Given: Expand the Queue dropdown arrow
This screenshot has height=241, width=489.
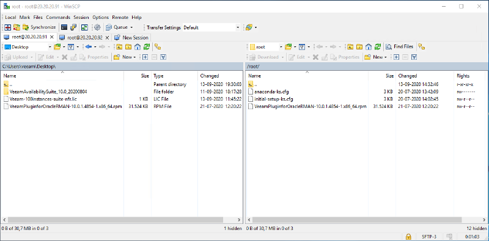Looking at the screenshot, I should (x=131, y=27).
